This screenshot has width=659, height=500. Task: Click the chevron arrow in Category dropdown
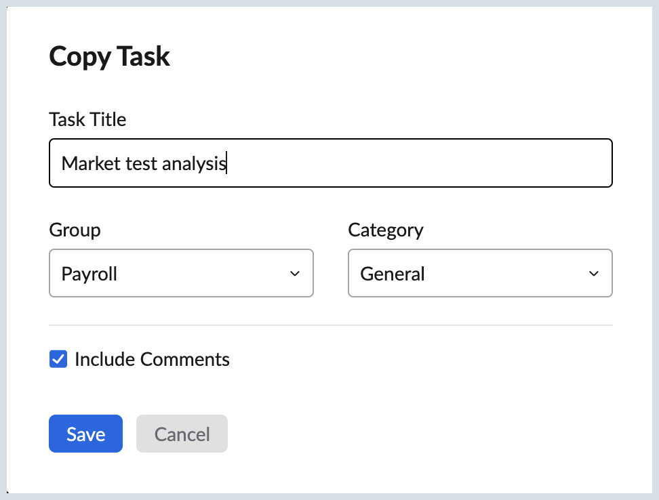[x=594, y=274]
